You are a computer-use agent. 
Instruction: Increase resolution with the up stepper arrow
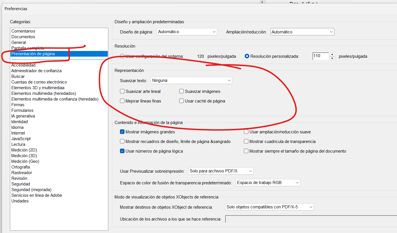(x=332, y=54)
